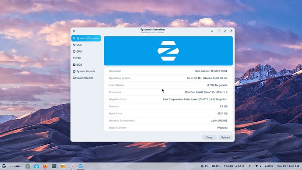302x170 pixels.
Task: Maximize the System Information window
Action: coord(225,31)
